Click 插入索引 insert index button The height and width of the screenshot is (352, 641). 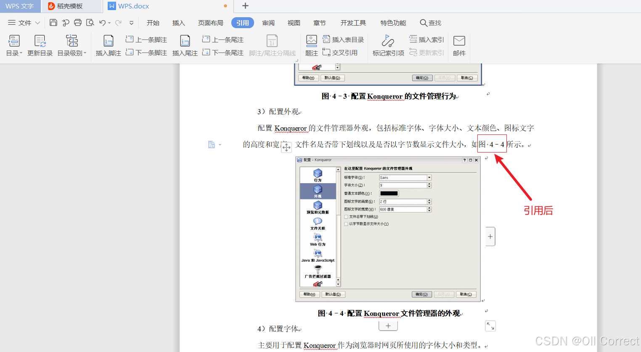426,39
